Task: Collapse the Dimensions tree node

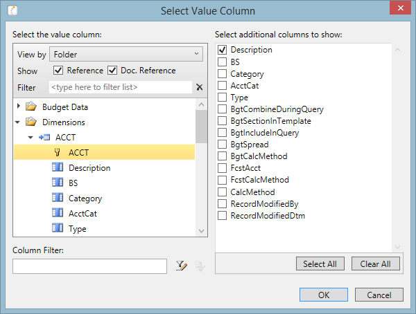Action: pyautogui.click(x=19, y=122)
